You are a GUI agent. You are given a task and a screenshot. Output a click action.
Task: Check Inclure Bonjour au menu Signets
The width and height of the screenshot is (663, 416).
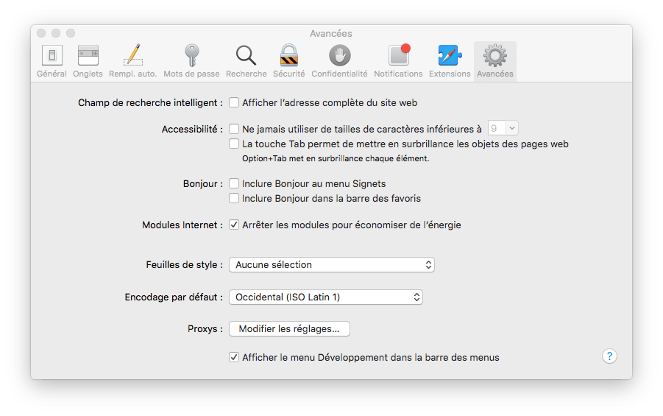coord(234,183)
